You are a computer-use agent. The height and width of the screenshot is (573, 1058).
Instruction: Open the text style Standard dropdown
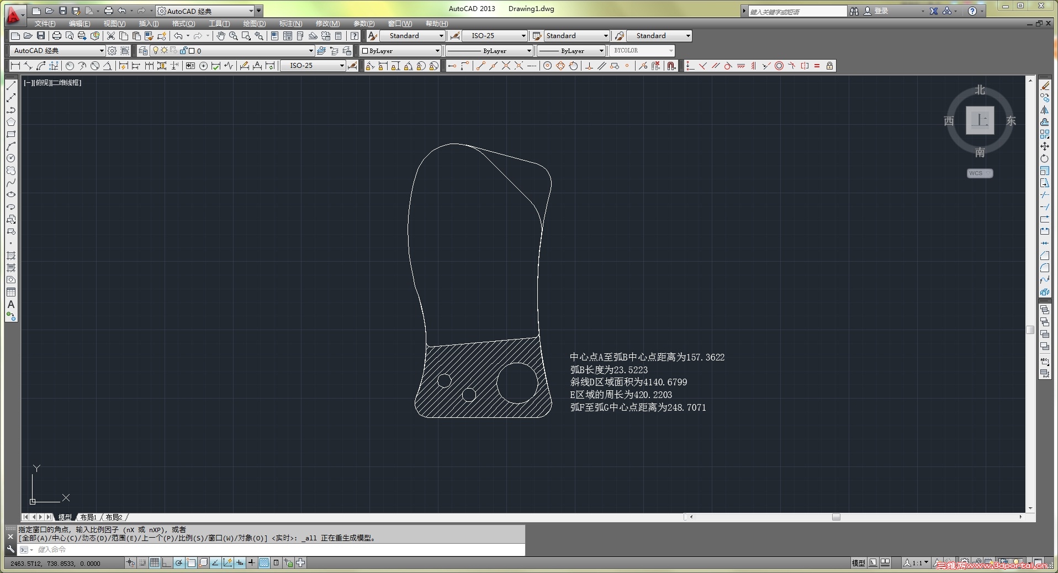[x=441, y=36]
